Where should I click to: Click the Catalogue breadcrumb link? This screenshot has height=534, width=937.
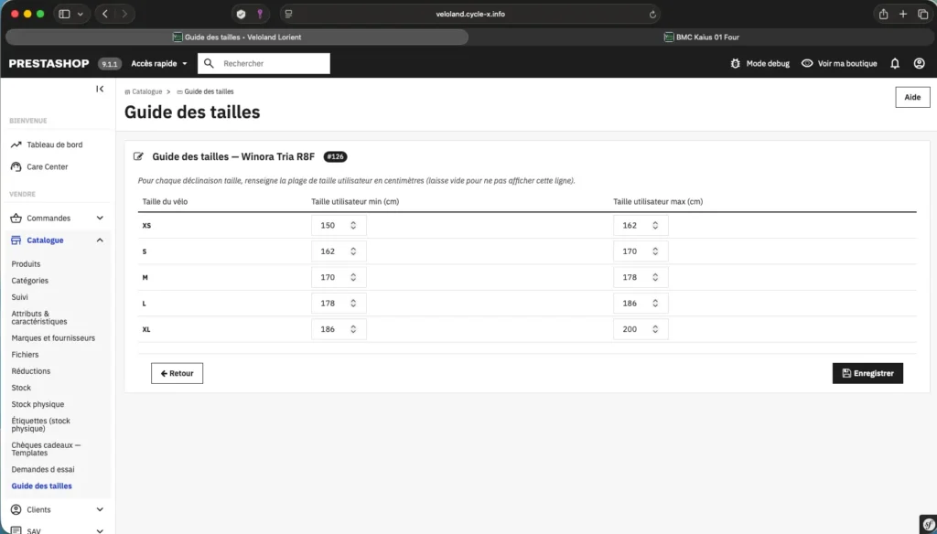[x=147, y=91]
